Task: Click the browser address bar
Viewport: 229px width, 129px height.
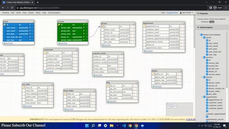Action: [111, 8]
